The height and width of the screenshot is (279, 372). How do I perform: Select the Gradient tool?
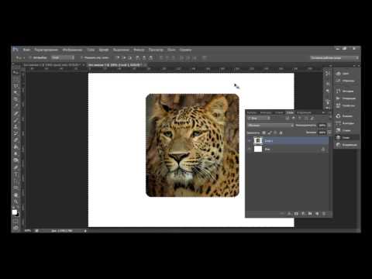coord(16,147)
